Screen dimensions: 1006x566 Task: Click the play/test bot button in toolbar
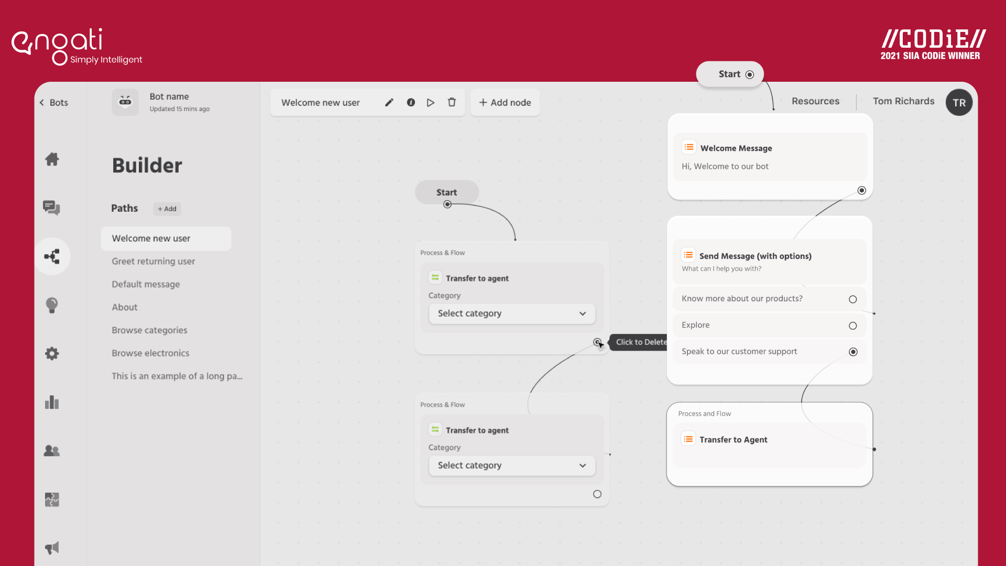tap(431, 103)
